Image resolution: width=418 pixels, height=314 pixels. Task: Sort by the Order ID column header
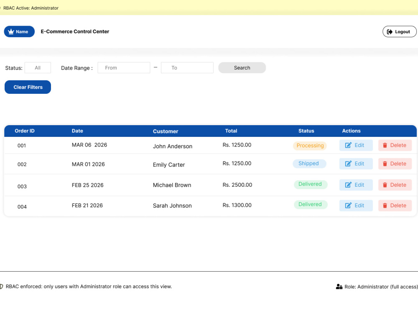point(25,131)
